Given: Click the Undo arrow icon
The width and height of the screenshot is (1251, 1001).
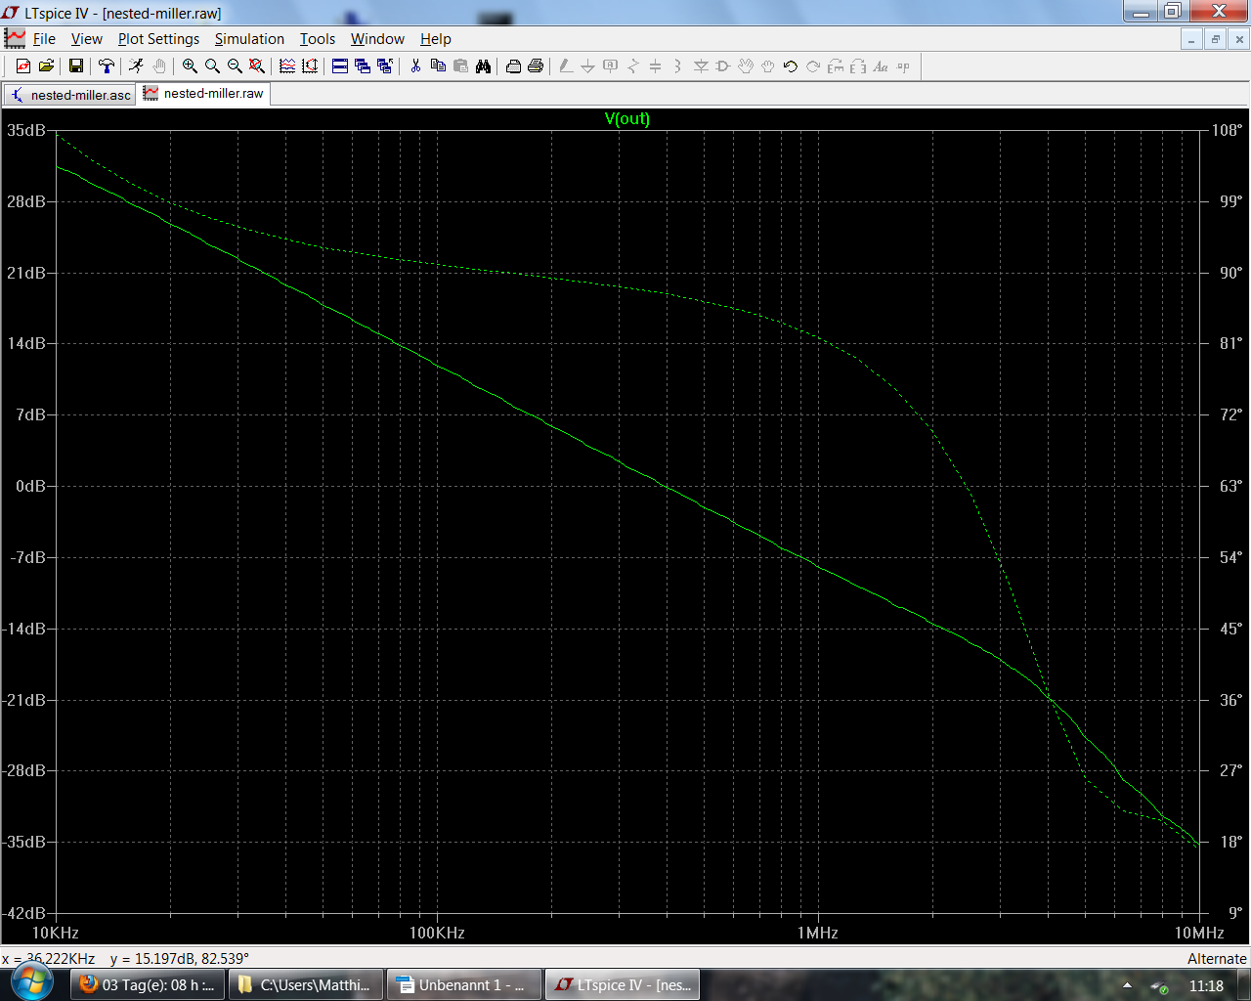Looking at the screenshot, I should (791, 66).
